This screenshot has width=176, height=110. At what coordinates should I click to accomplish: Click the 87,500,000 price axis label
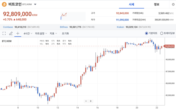pos(170,71)
